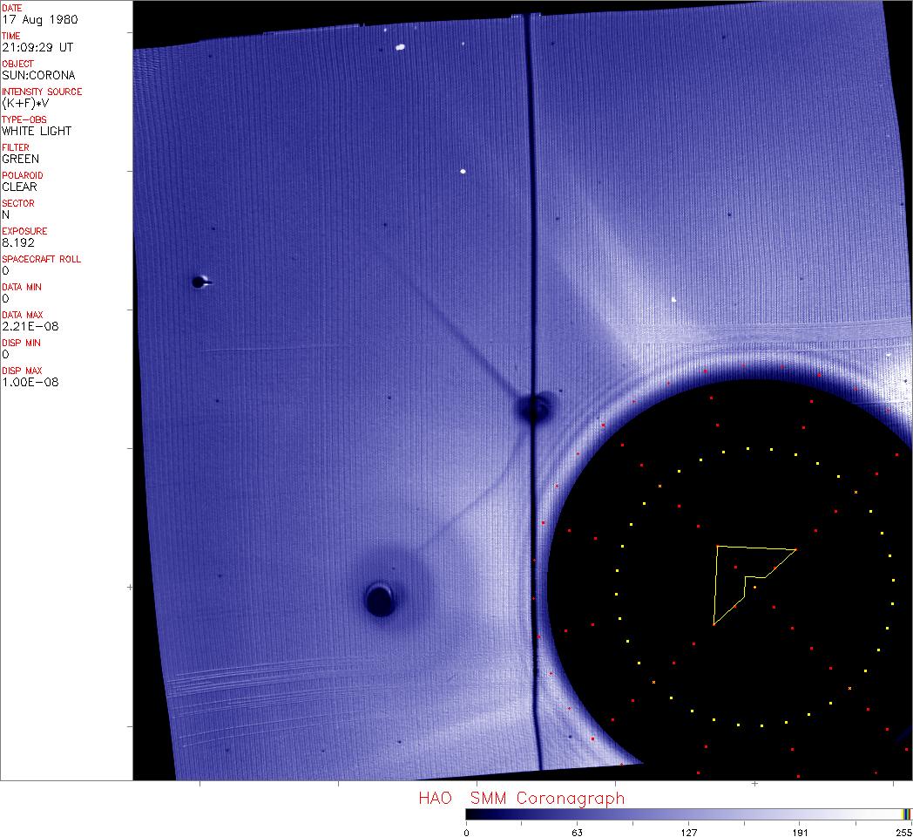Image resolution: width=913 pixels, height=837 pixels.
Task: Click the dark swirl spot on the vertical line
Action: pos(533,408)
